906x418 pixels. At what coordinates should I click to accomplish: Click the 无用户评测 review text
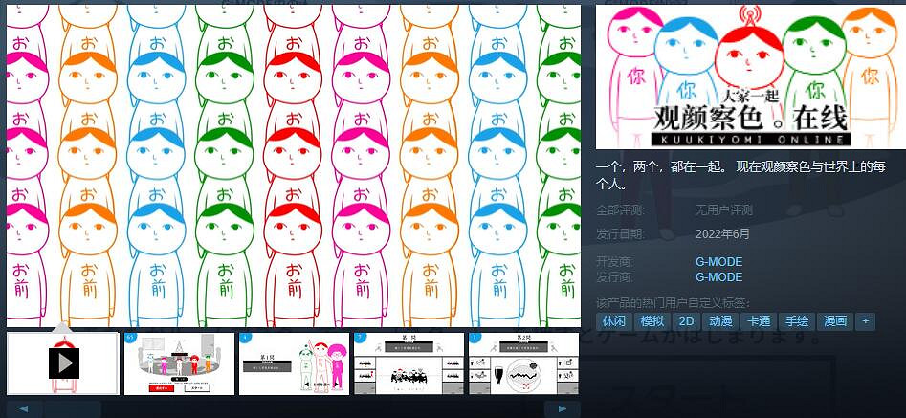[723, 210]
